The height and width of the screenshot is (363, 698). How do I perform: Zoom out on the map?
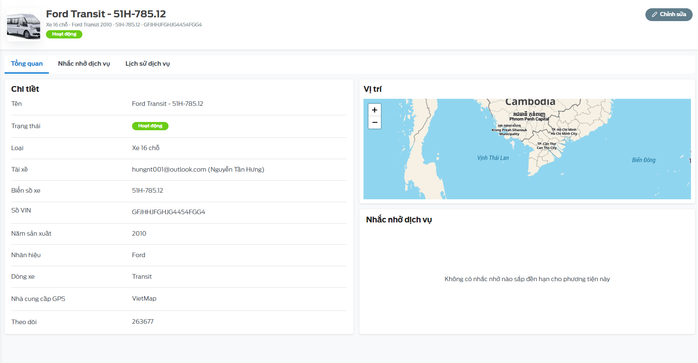click(374, 122)
